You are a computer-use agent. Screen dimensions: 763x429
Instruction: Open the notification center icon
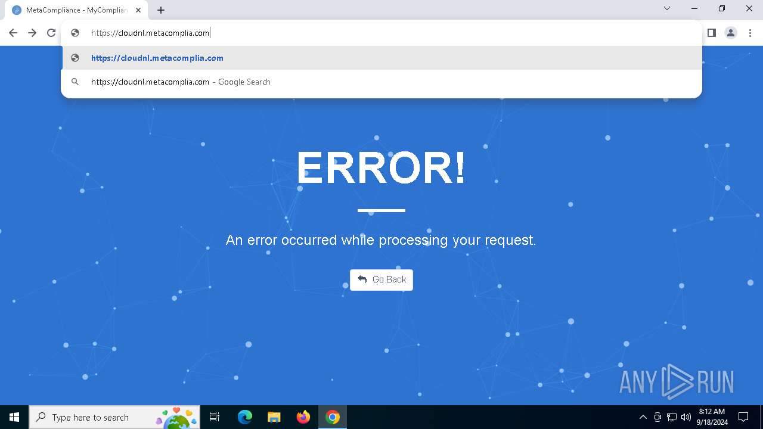click(x=744, y=417)
